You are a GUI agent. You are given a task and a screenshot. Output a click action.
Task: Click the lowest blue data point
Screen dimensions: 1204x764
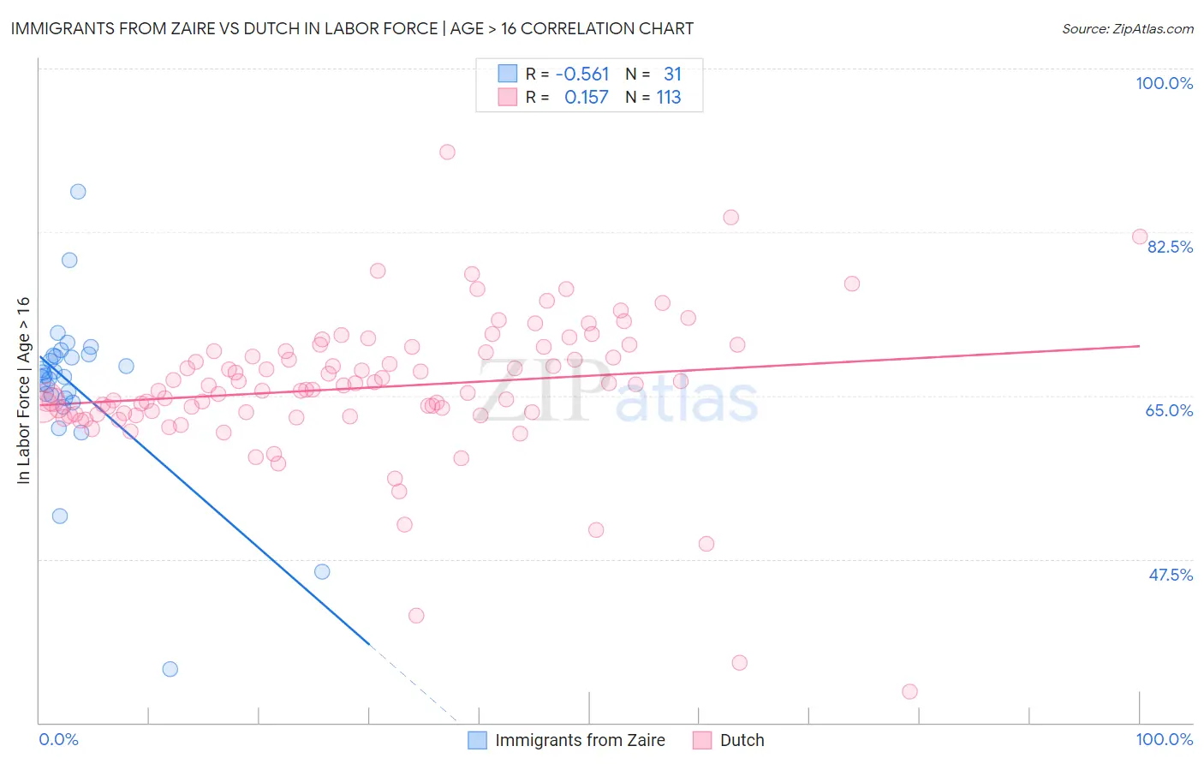click(x=170, y=669)
